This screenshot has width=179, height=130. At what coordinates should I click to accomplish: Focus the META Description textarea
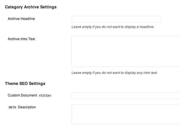point(125,114)
